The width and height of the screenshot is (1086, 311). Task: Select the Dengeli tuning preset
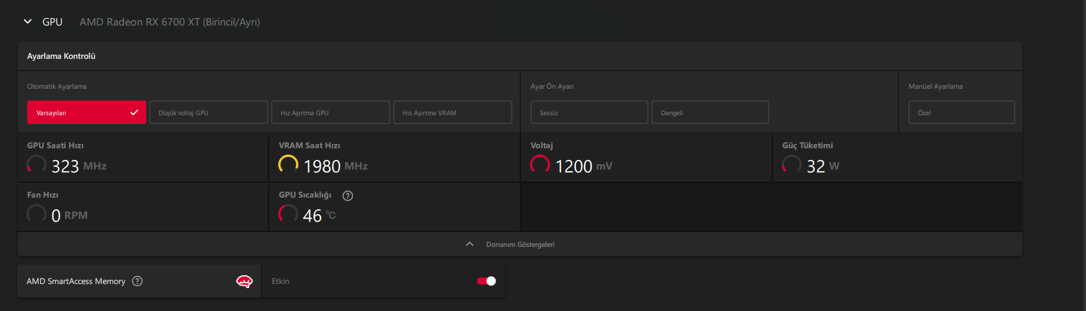click(x=710, y=112)
